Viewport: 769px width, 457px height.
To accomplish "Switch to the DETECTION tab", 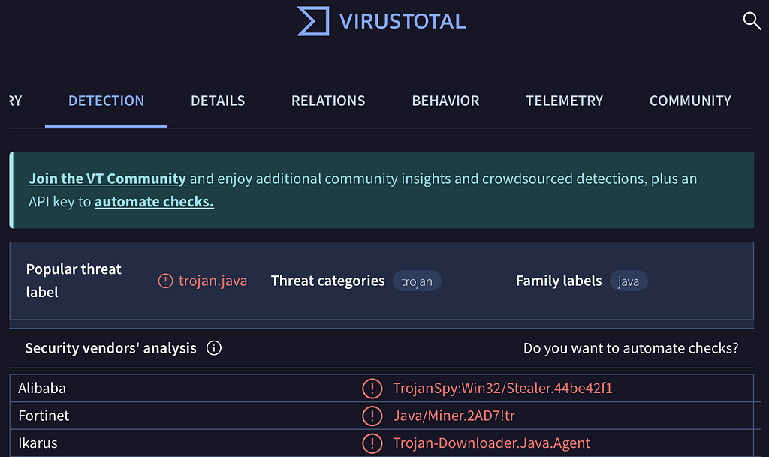I will pyautogui.click(x=106, y=101).
